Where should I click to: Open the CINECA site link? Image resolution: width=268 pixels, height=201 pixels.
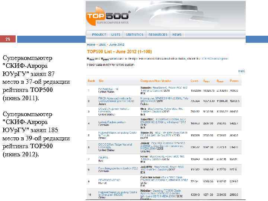(x=103, y=157)
